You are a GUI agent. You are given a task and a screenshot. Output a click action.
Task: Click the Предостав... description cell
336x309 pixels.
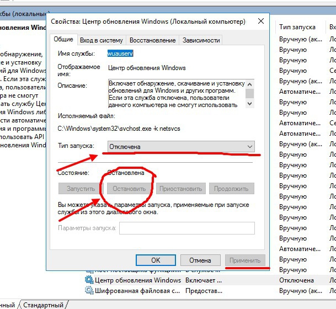[204, 291]
